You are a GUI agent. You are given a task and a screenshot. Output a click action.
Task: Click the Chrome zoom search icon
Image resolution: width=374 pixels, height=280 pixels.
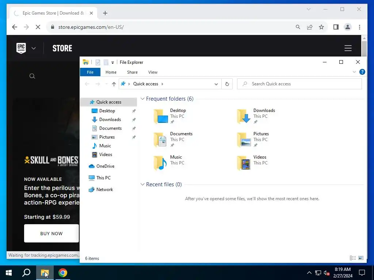click(298, 27)
